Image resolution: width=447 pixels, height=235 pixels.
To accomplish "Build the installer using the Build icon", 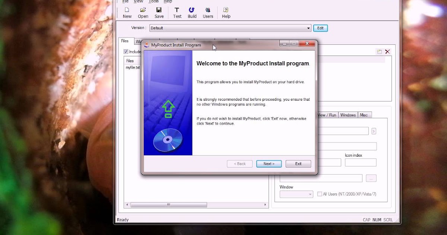I will [192, 12].
